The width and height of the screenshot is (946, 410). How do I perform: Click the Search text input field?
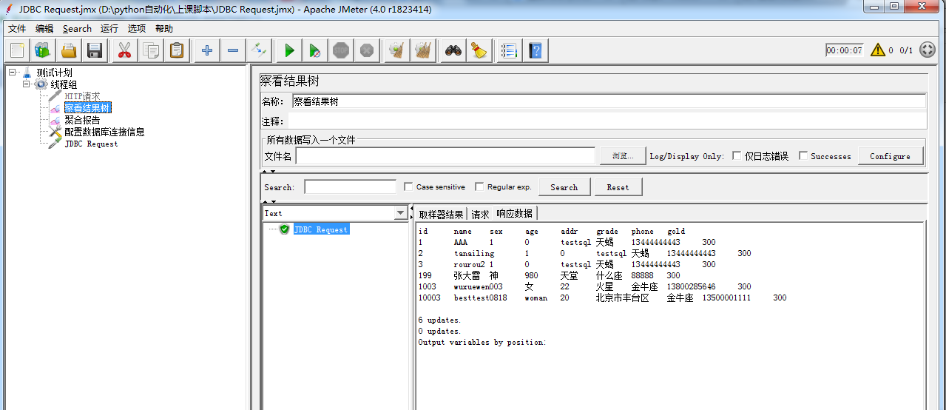[351, 187]
